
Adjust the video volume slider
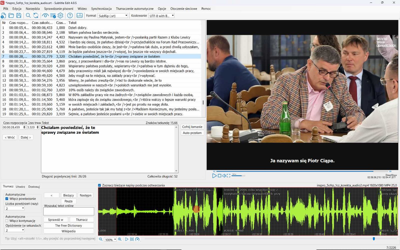[x=238, y=176]
